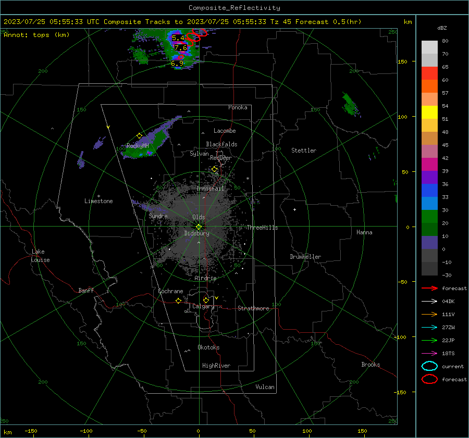The width and height of the screenshot is (469, 438).
Task: Click the red forecast ellipse legend icon
Action: [x=429, y=379]
